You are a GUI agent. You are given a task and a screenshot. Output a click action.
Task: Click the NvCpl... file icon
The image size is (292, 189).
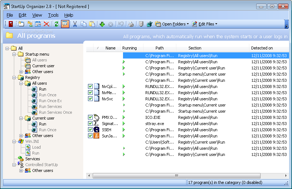coord(96,87)
